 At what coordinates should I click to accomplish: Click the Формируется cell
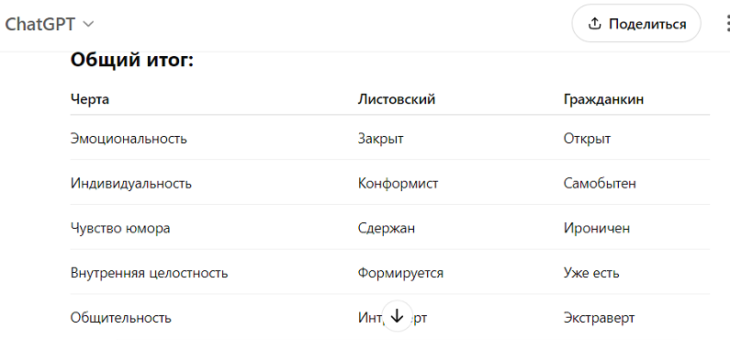[x=400, y=273]
